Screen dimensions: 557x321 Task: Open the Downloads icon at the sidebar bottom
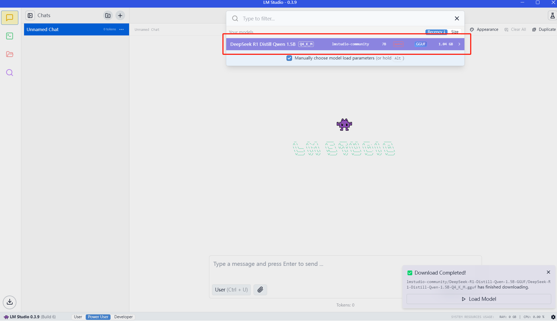click(x=10, y=302)
